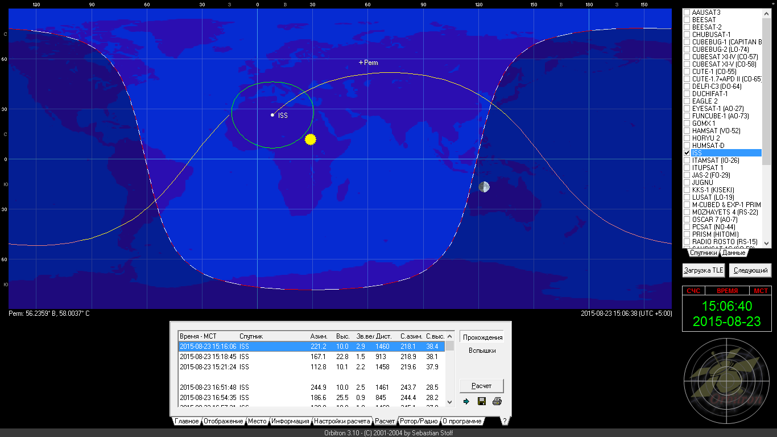Screen dimensions: 777x437
Task: Click the question mark help icon
Action: tap(504, 421)
